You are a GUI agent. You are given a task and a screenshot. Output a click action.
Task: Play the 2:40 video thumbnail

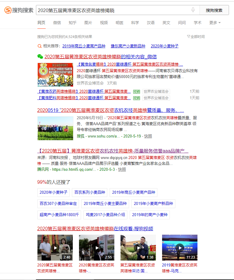click(55, 248)
